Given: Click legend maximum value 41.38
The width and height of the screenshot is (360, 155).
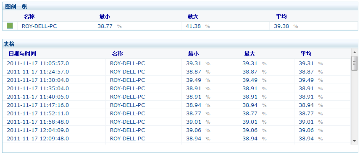Looking at the screenshot, I should (193, 26).
